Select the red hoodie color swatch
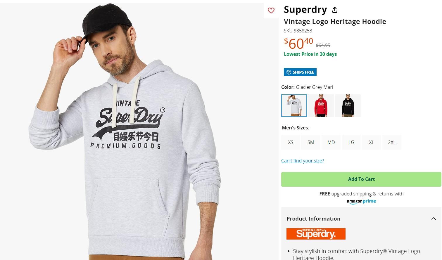Image resolution: width=442 pixels, height=260 pixels. point(321,105)
